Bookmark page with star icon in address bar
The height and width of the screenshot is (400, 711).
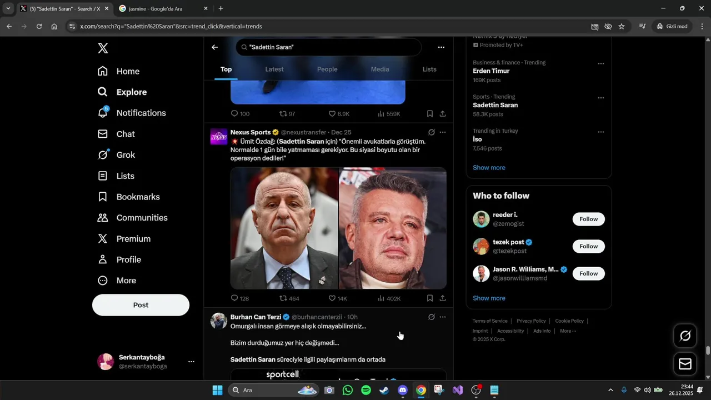[622, 26]
